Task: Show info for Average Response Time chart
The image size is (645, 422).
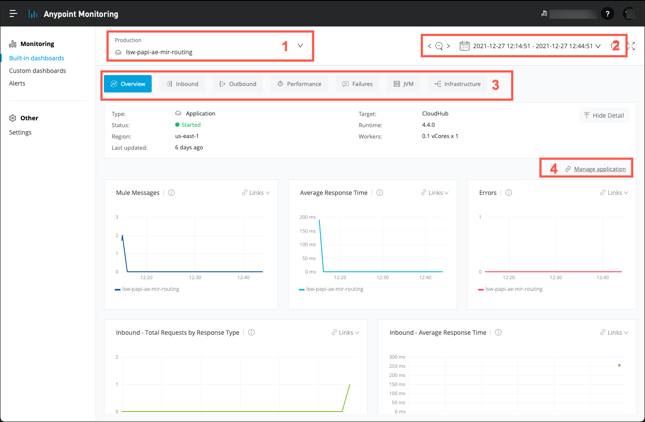Action: 379,193
